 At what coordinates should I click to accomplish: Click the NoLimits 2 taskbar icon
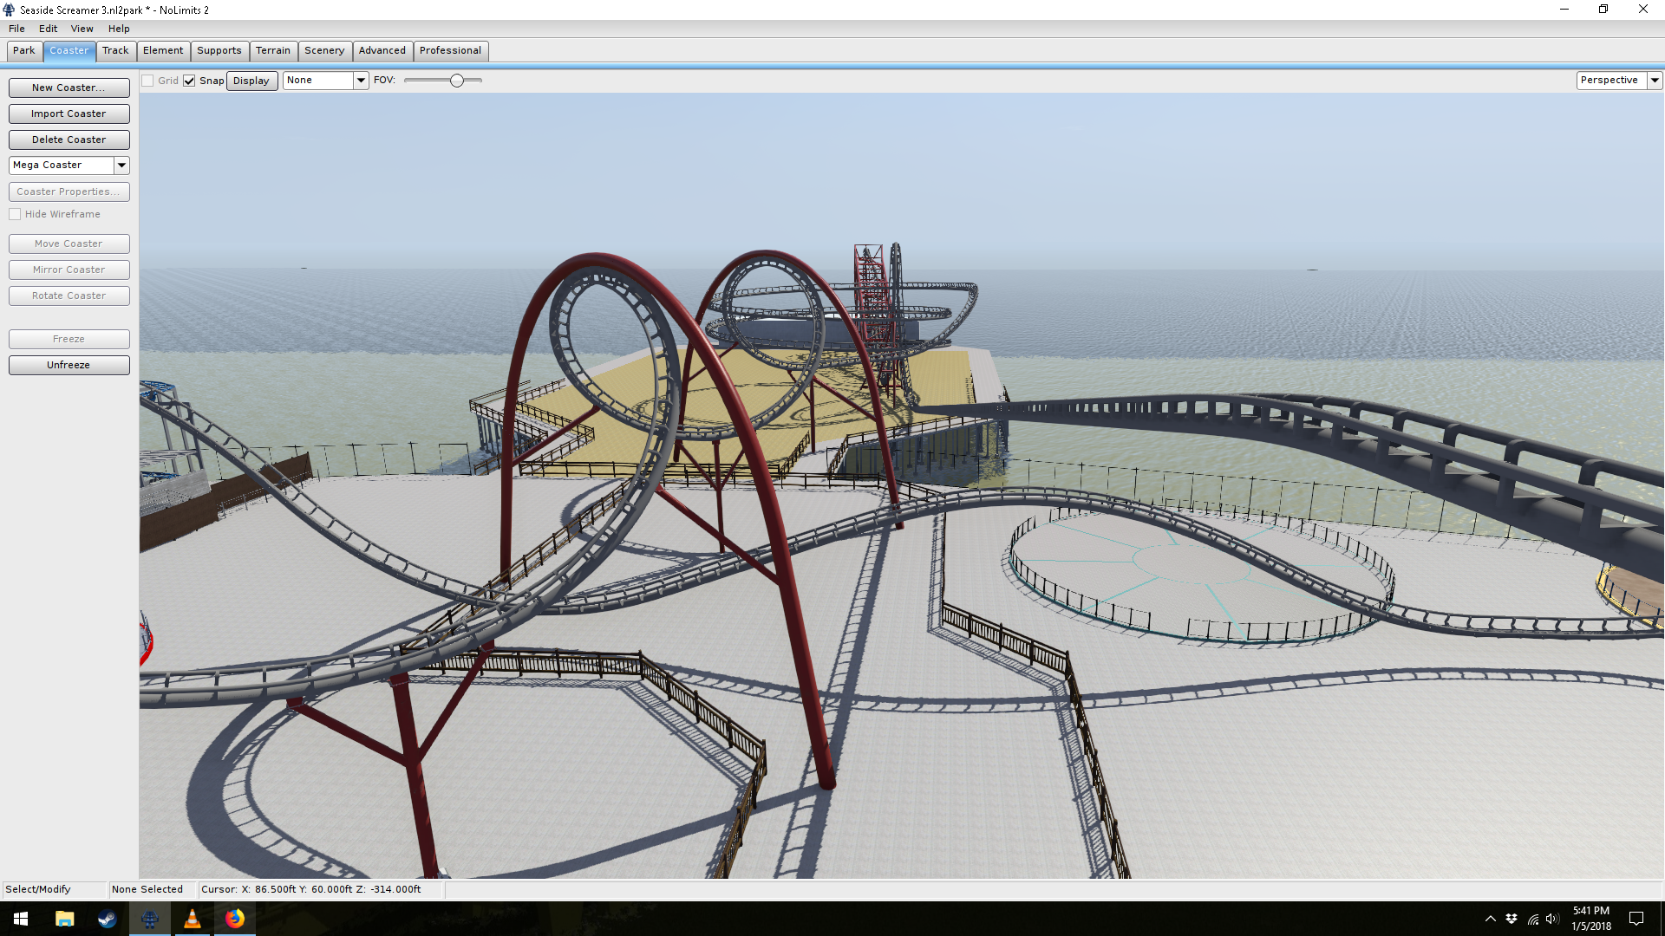point(150,919)
